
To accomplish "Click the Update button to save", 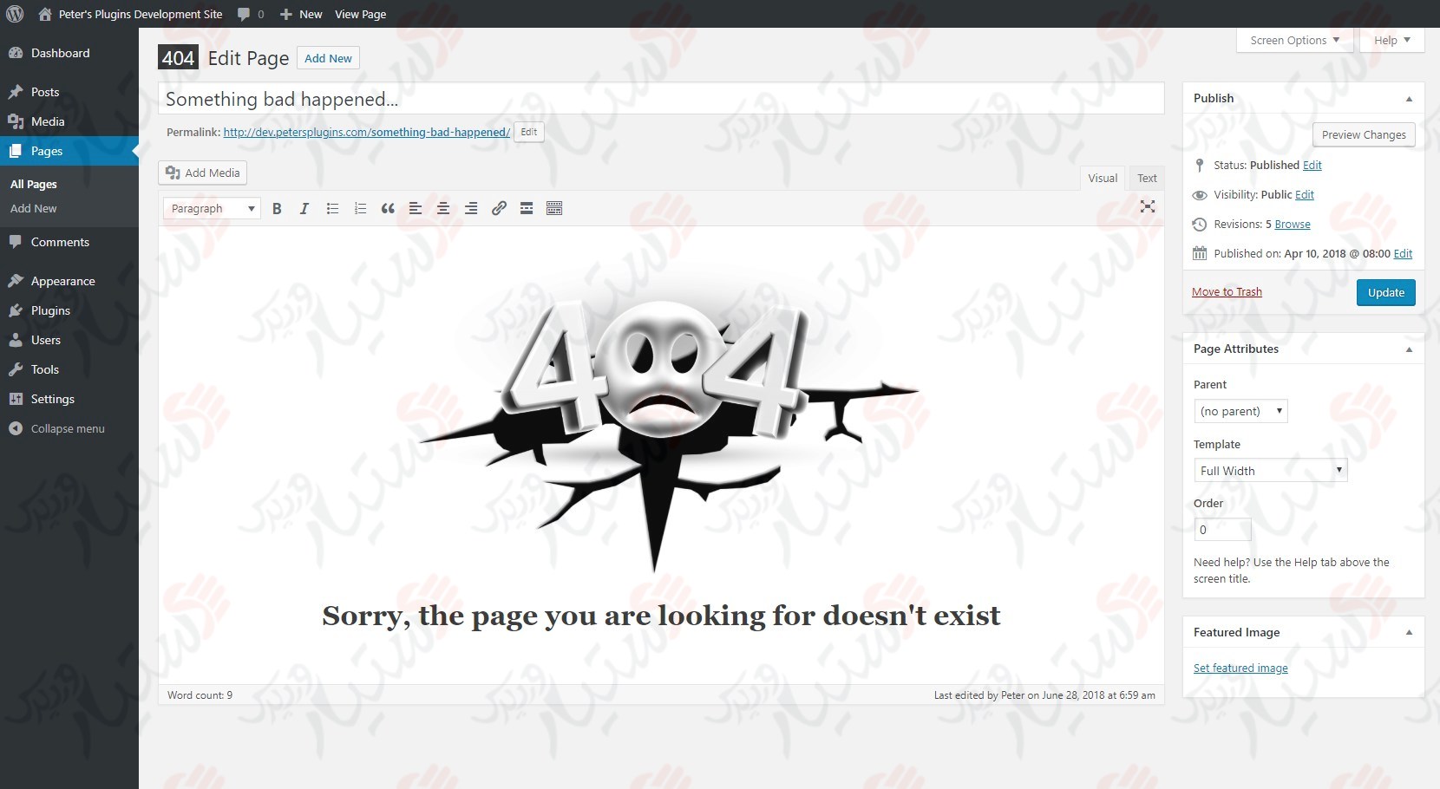I will (1385, 292).
